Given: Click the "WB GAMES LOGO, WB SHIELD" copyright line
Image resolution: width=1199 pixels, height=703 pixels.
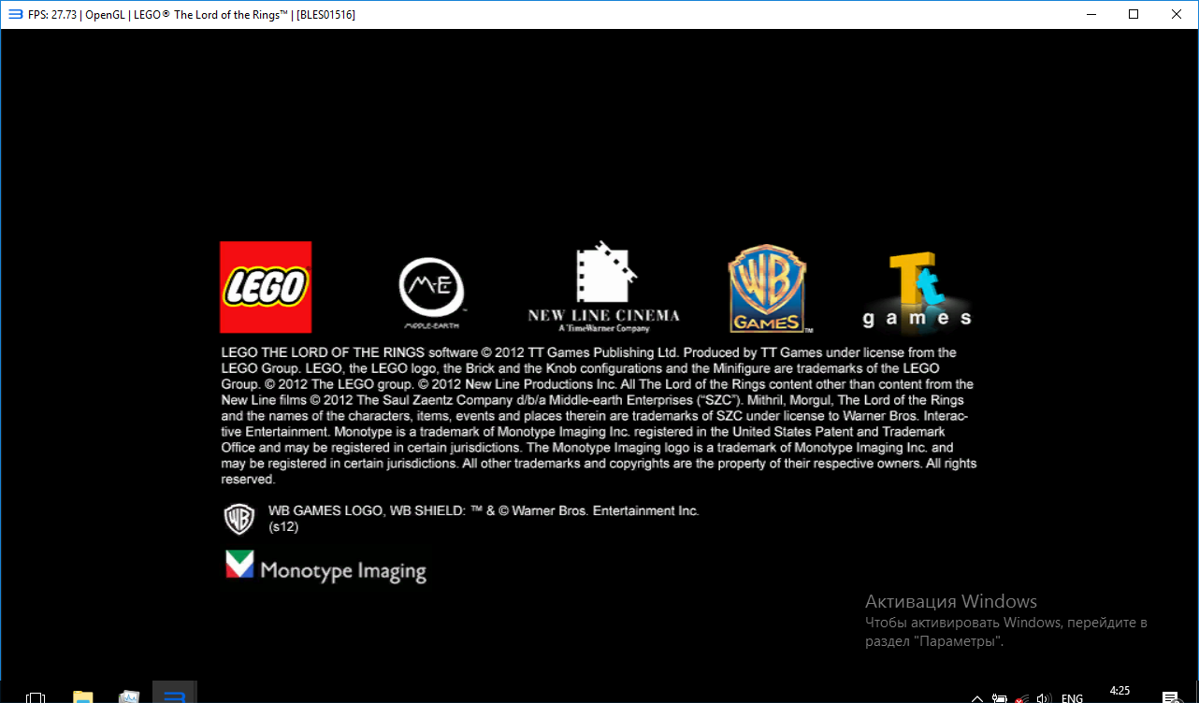Looking at the screenshot, I should (484, 510).
